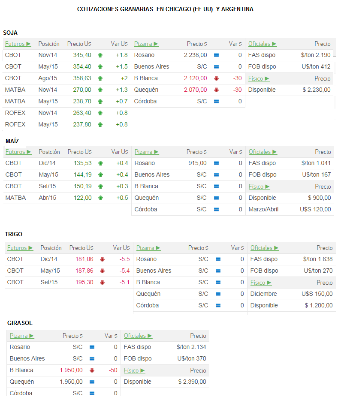
Task: Open the Futuros link in Soja section
Action: (18, 44)
